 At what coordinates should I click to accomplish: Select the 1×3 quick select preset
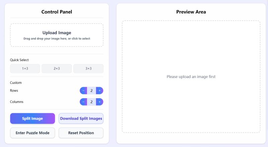(25, 68)
